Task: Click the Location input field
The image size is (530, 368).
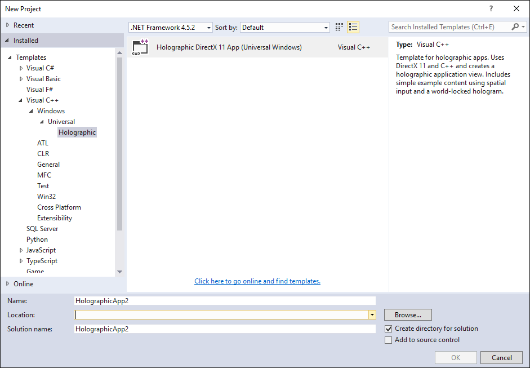Action: coord(221,315)
